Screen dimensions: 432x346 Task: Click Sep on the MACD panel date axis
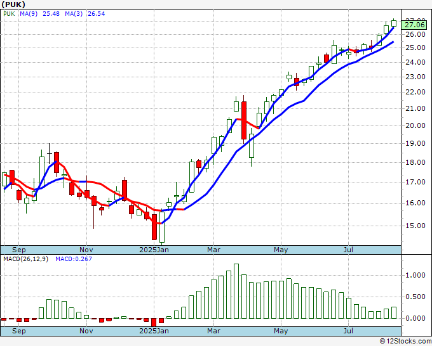pos(18,331)
